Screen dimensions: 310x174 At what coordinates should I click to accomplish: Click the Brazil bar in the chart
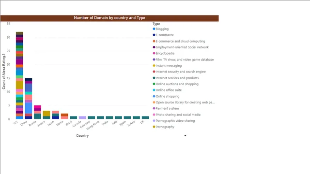point(74,117)
